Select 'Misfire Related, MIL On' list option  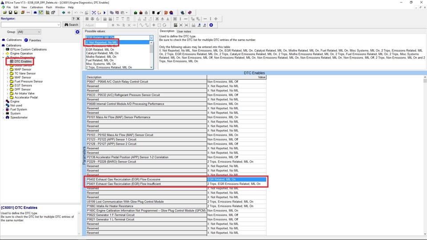tap(117, 57)
